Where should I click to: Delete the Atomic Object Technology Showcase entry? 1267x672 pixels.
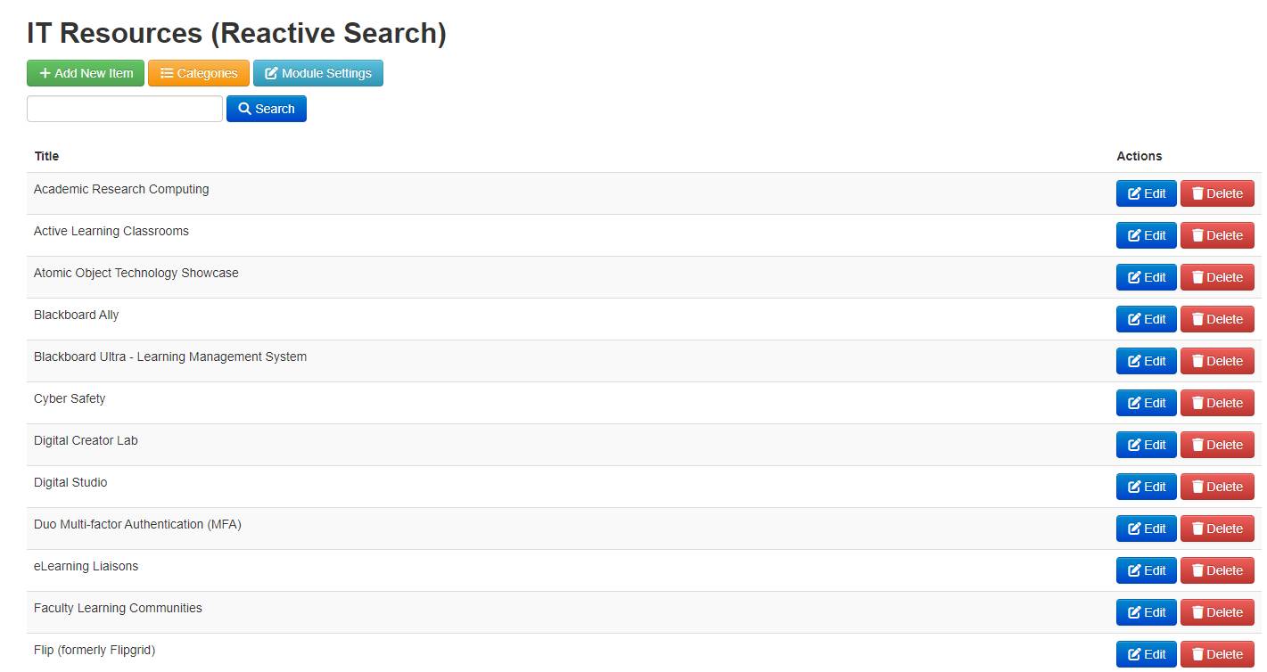[1217, 276]
